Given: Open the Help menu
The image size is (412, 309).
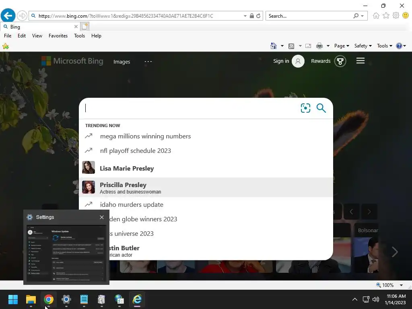Looking at the screenshot, I should [96, 36].
